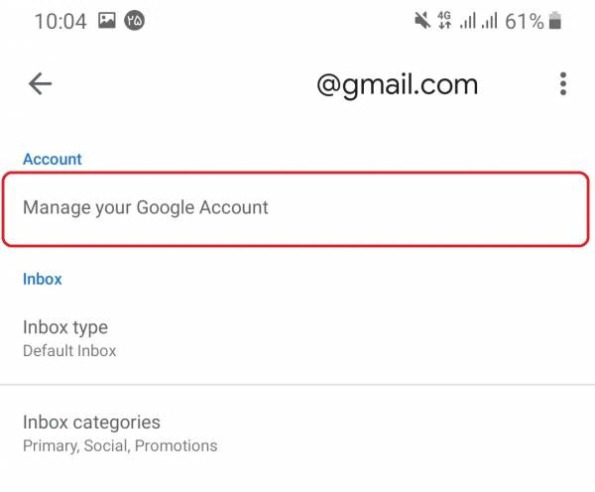Tap the first signal strength bars icon
The image size is (595, 492).
(x=467, y=21)
